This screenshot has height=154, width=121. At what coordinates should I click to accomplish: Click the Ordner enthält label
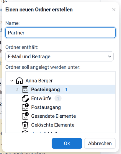22,47
